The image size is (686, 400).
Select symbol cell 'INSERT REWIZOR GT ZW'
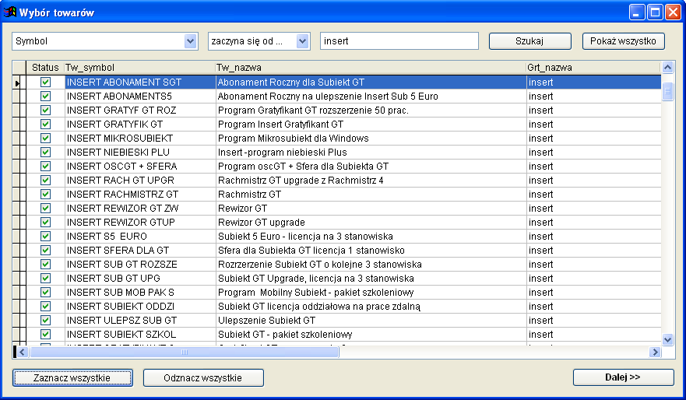tap(140, 208)
